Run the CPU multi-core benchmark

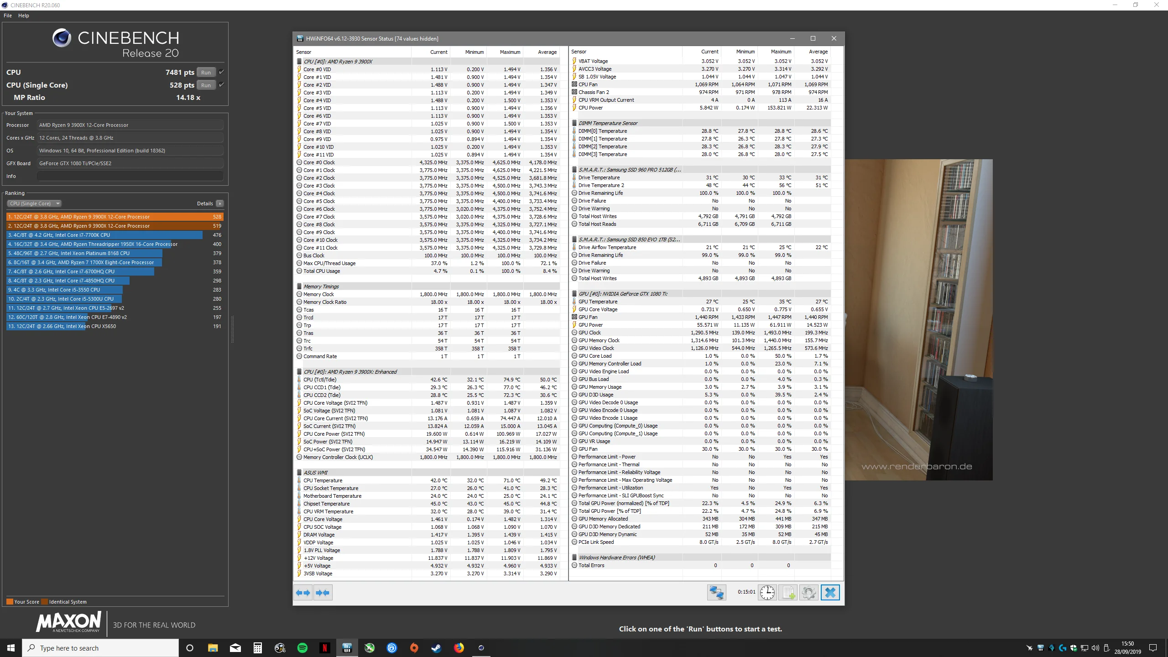point(206,73)
